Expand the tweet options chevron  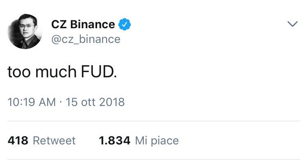pos(292,24)
